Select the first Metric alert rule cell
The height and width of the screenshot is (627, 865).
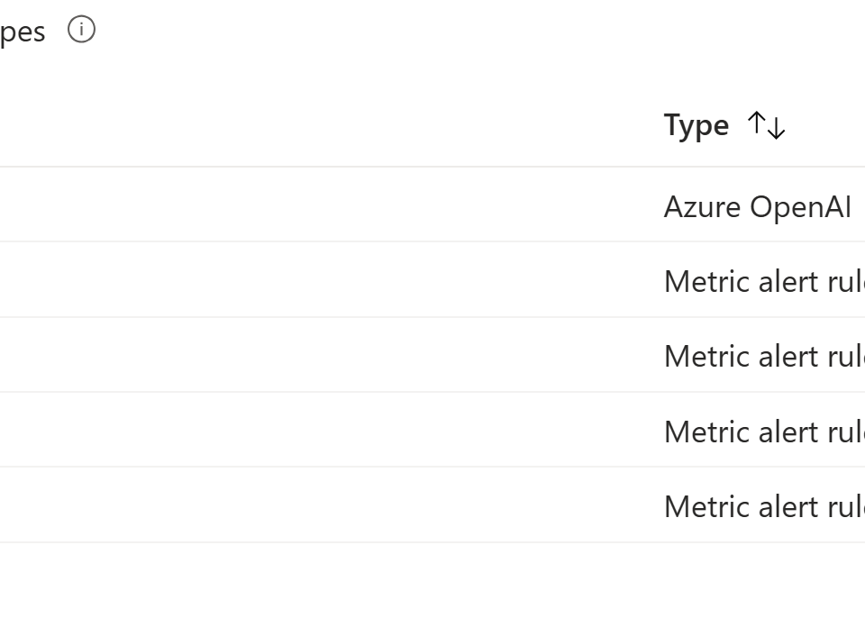pos(764,281)
